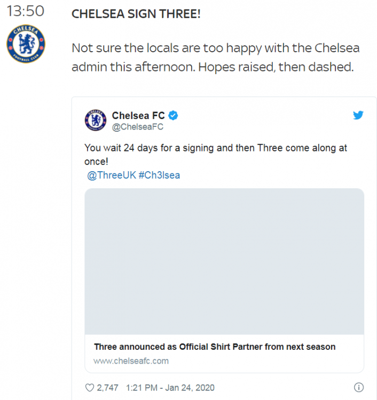This screenshot has width=377, height=400.
Task: Click the large Chelsea crest beside the timestamp
Action: point(26,44)
